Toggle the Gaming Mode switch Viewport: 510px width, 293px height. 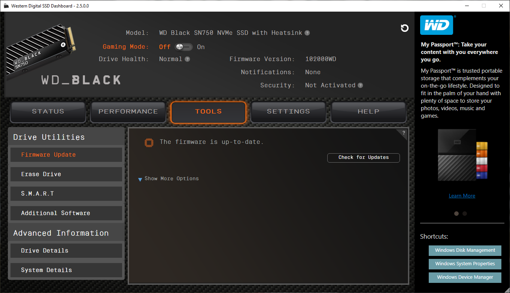tap(183, 47)
